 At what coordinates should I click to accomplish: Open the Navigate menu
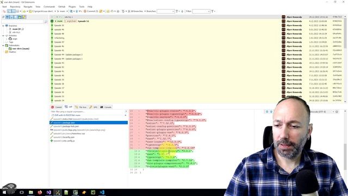(x=28, y=7)
